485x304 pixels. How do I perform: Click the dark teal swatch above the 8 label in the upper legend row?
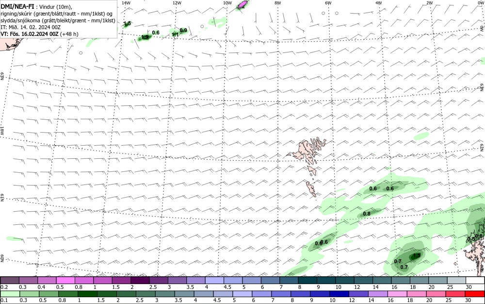[x=308, y=281]
